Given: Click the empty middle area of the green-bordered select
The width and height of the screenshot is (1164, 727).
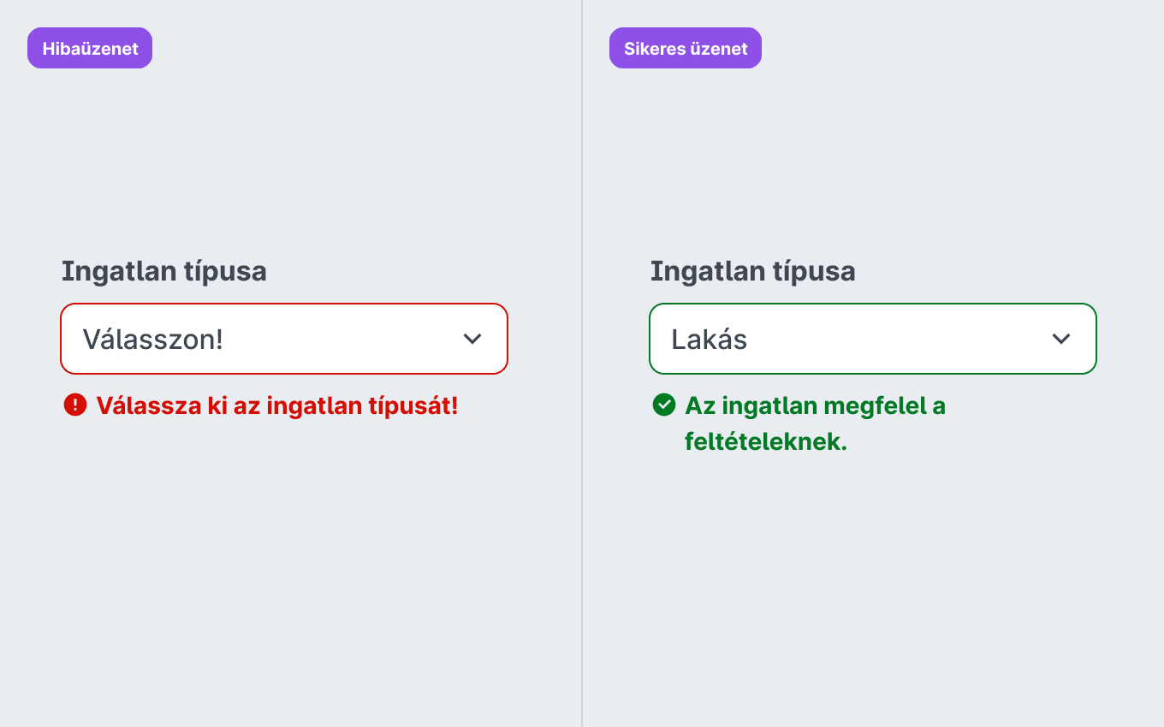Looking at the screenshot, I should click(899, 339).
